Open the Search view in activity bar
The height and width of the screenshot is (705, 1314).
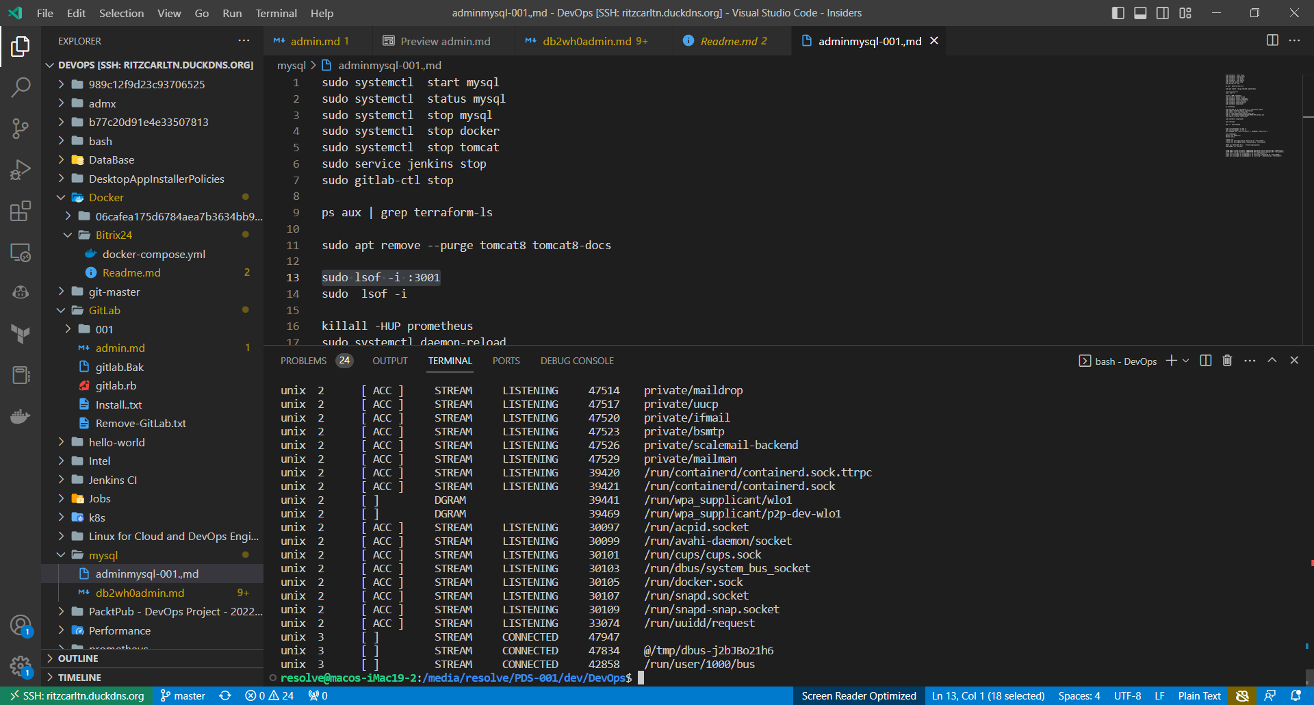(21, 87)
